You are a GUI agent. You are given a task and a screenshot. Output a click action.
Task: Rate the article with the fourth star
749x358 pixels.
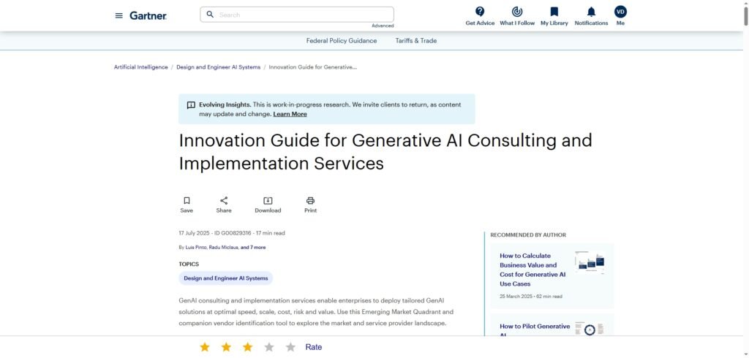click(x=269, y=347)
